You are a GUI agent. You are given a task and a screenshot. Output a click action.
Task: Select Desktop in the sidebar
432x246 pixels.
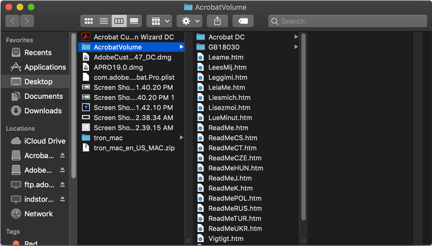(35, 82)
